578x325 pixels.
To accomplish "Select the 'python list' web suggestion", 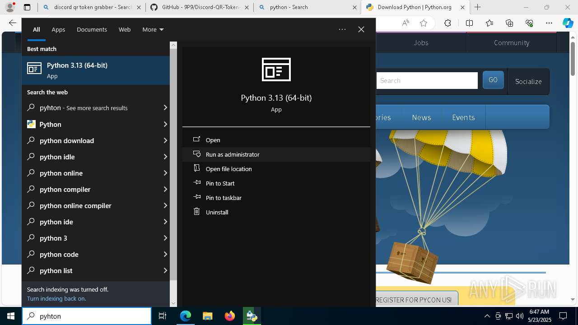I will click(x=96, y=270).
